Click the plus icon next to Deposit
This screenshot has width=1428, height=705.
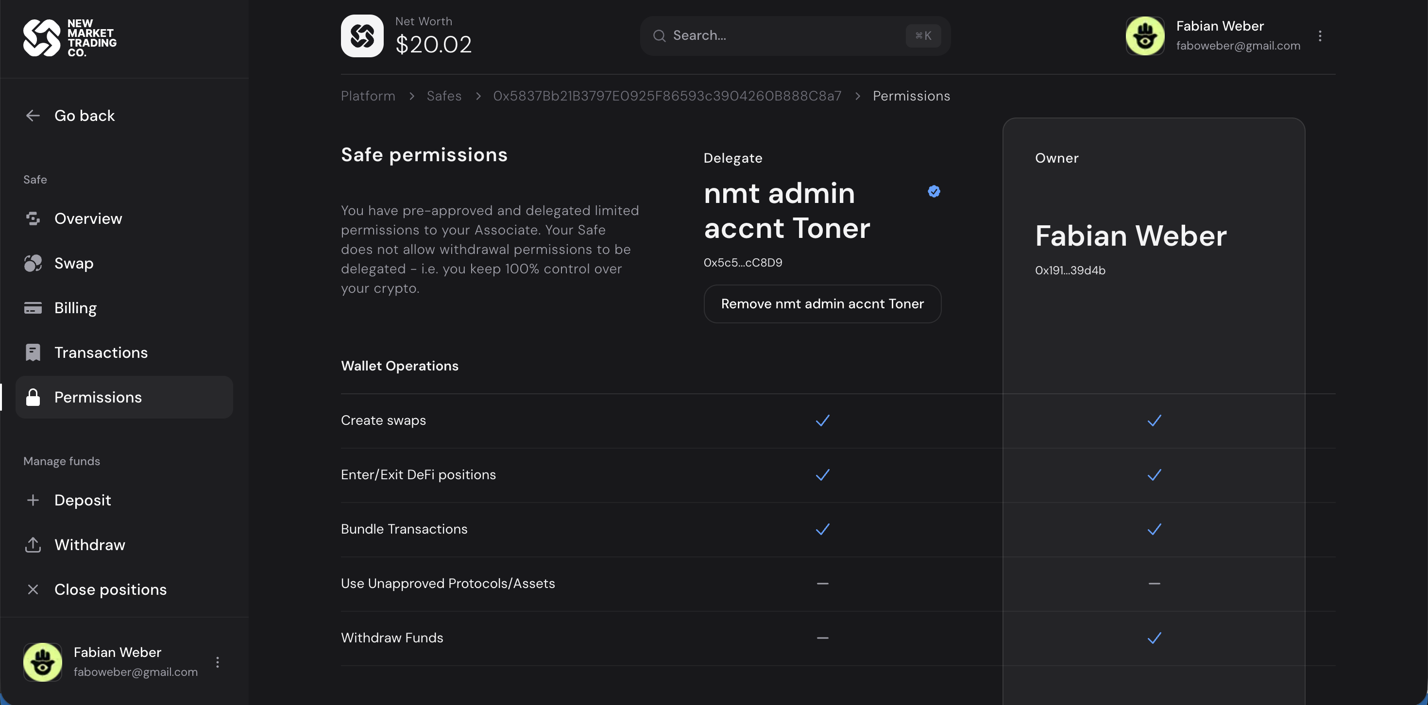33,500
